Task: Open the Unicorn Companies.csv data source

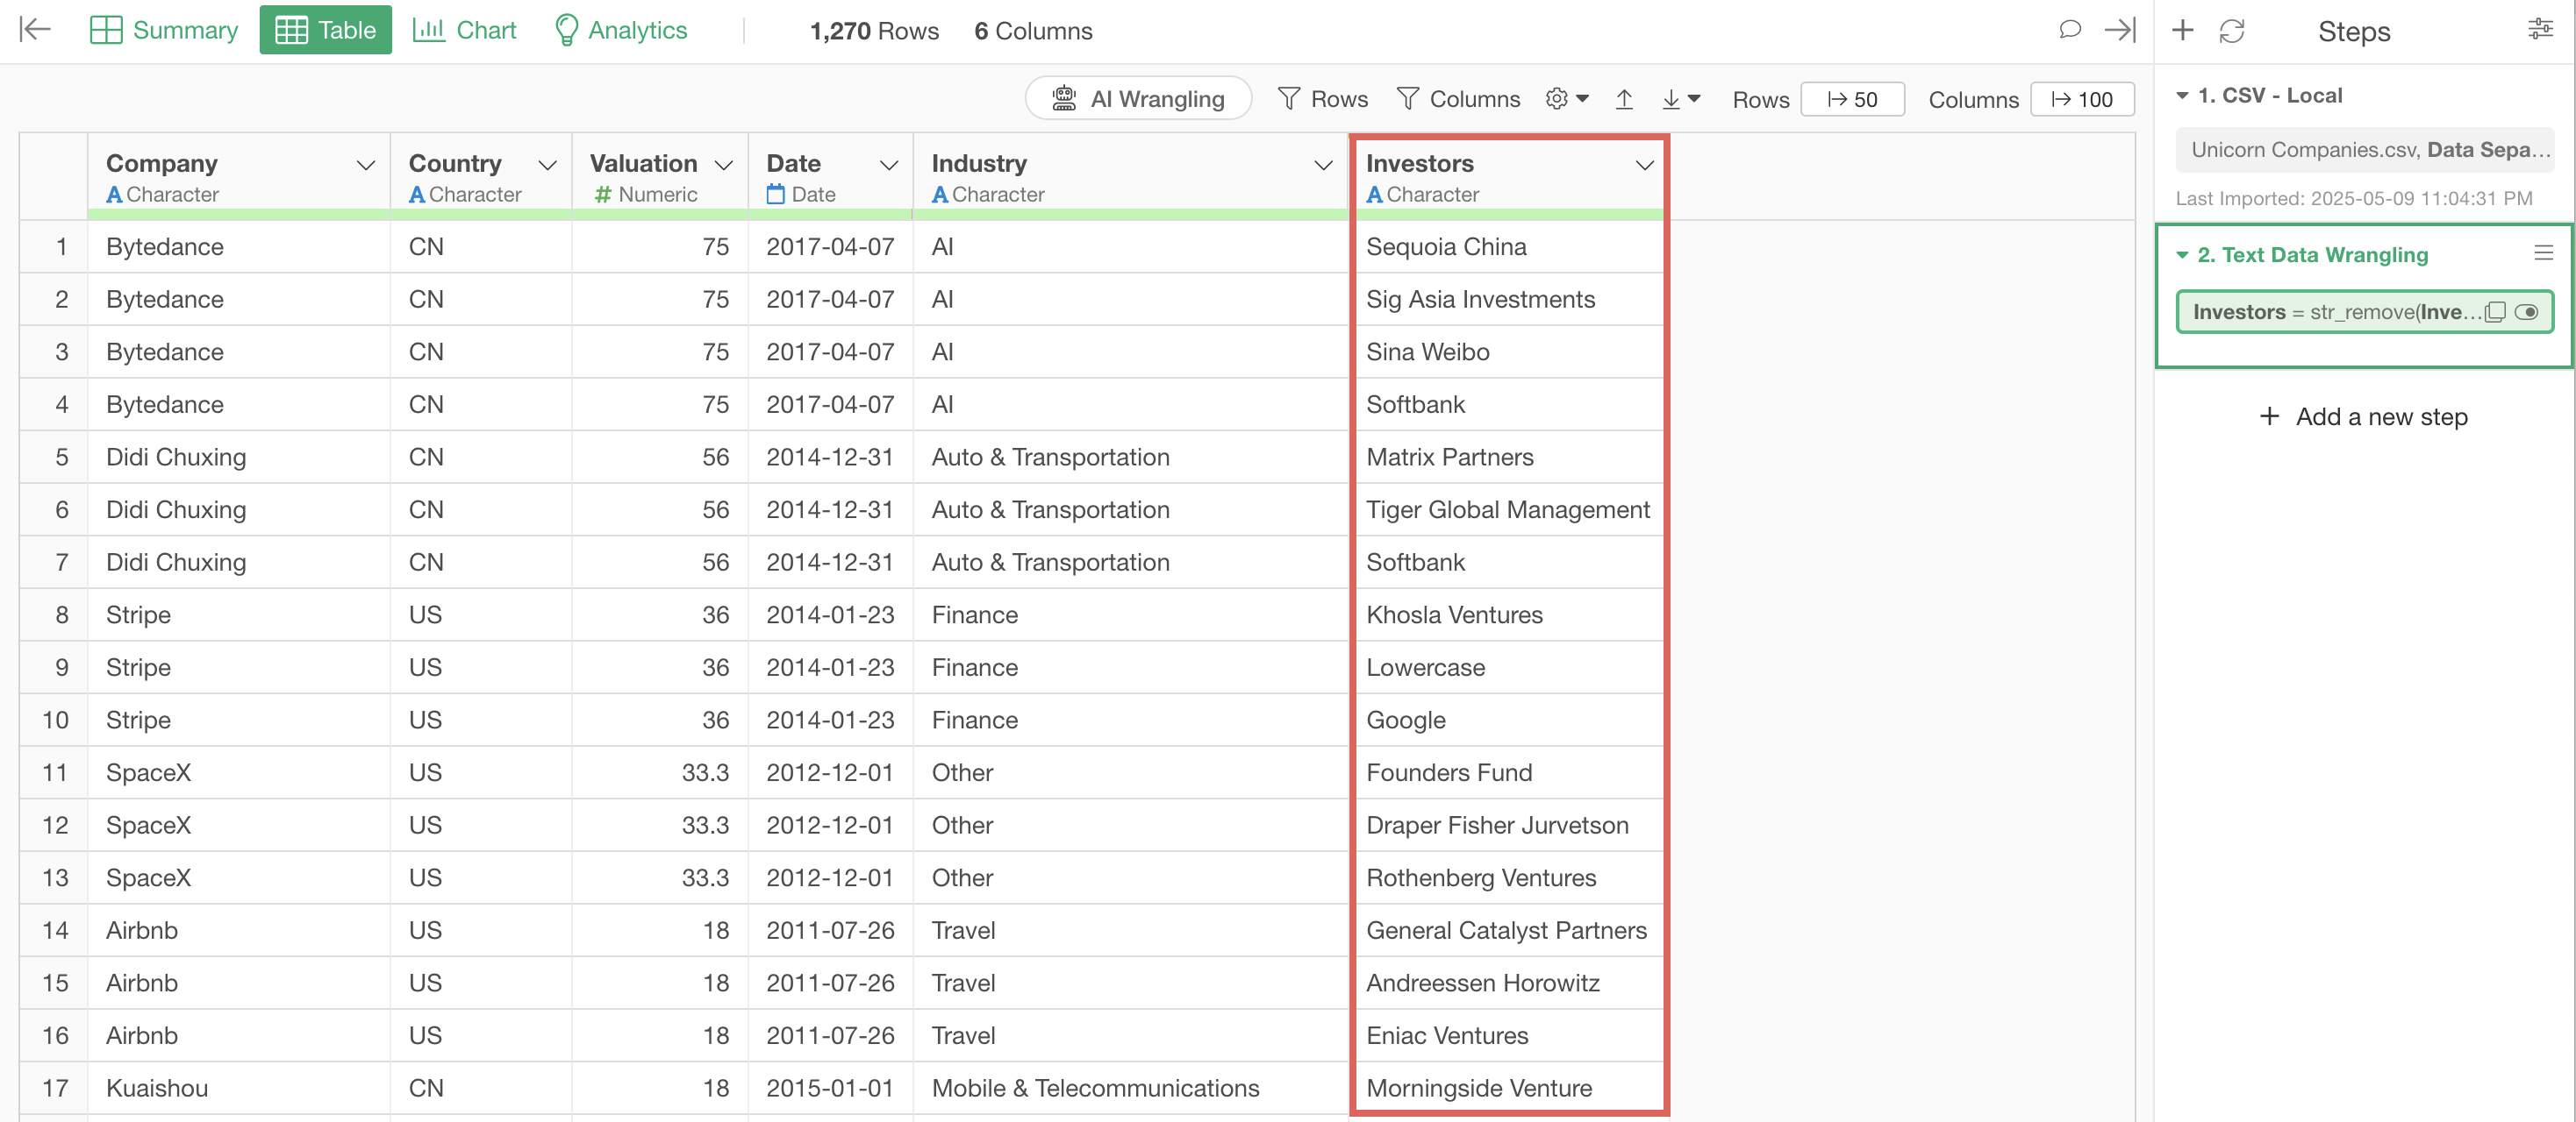Action: [2364, 150]
